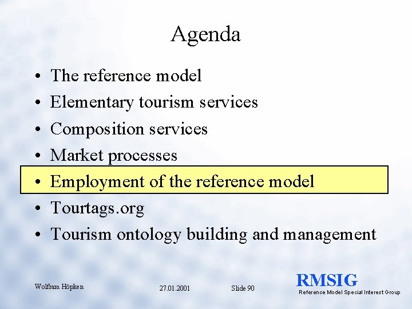Click the "Market processes" bullet
The image size is (412, 309).
point(113,156)
